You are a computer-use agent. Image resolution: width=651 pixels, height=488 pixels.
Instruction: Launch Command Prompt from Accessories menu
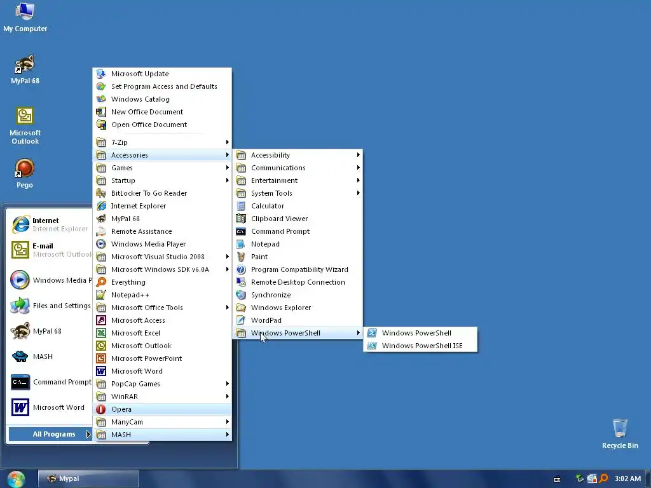tap(298, 231)
